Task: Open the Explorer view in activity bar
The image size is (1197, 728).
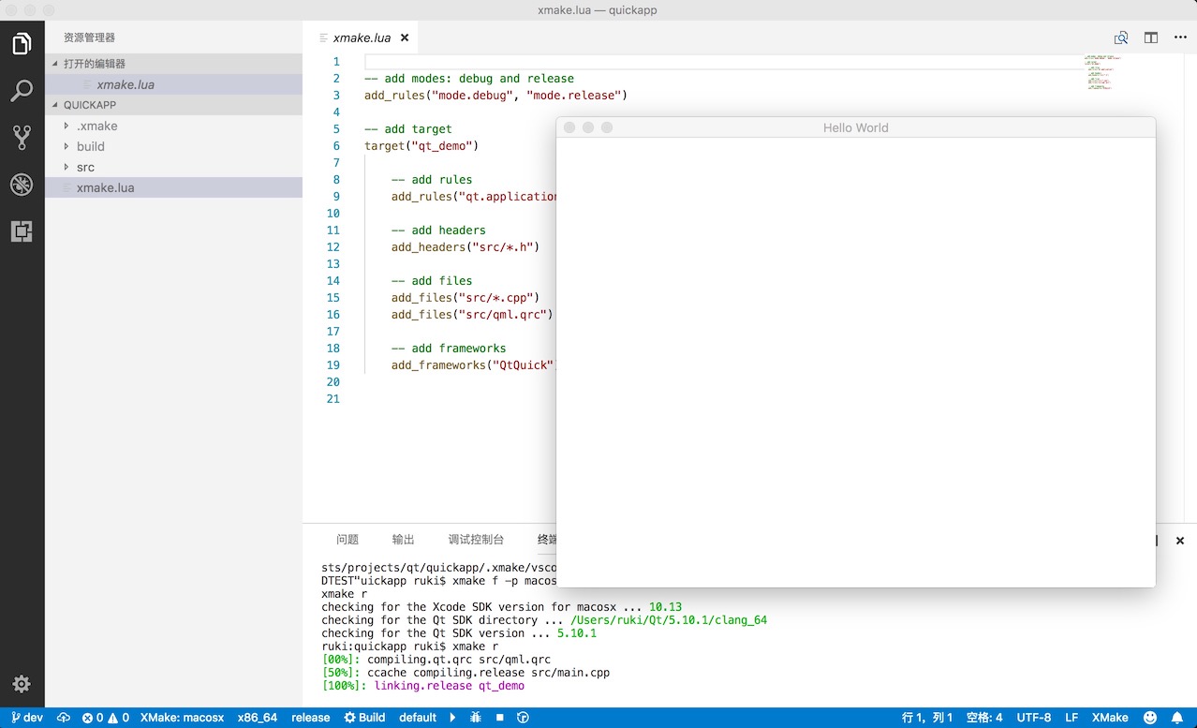Action: click(x=22, y=44)
